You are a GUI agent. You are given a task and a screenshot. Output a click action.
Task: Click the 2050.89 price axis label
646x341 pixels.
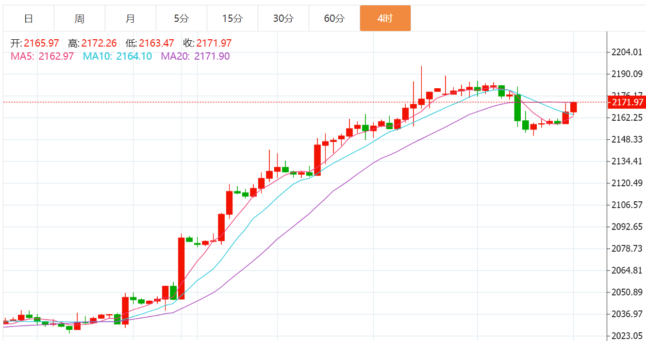(x=628, y=292)
